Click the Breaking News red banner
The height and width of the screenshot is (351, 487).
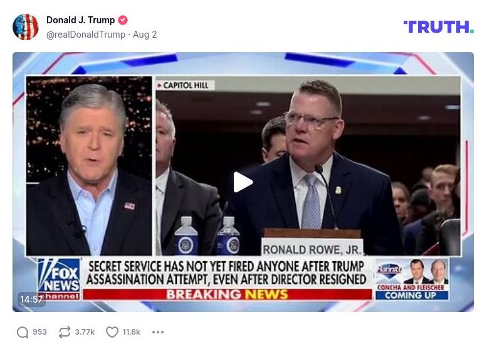tap(228, 294)
